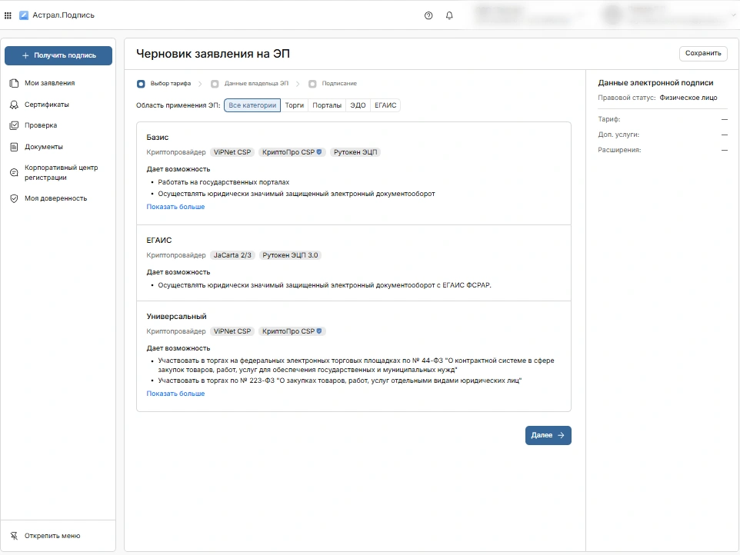The width and height of the screenshot is (740, 555).
Task: Expand Показать больше under Базис tariff
Action: 175,207
